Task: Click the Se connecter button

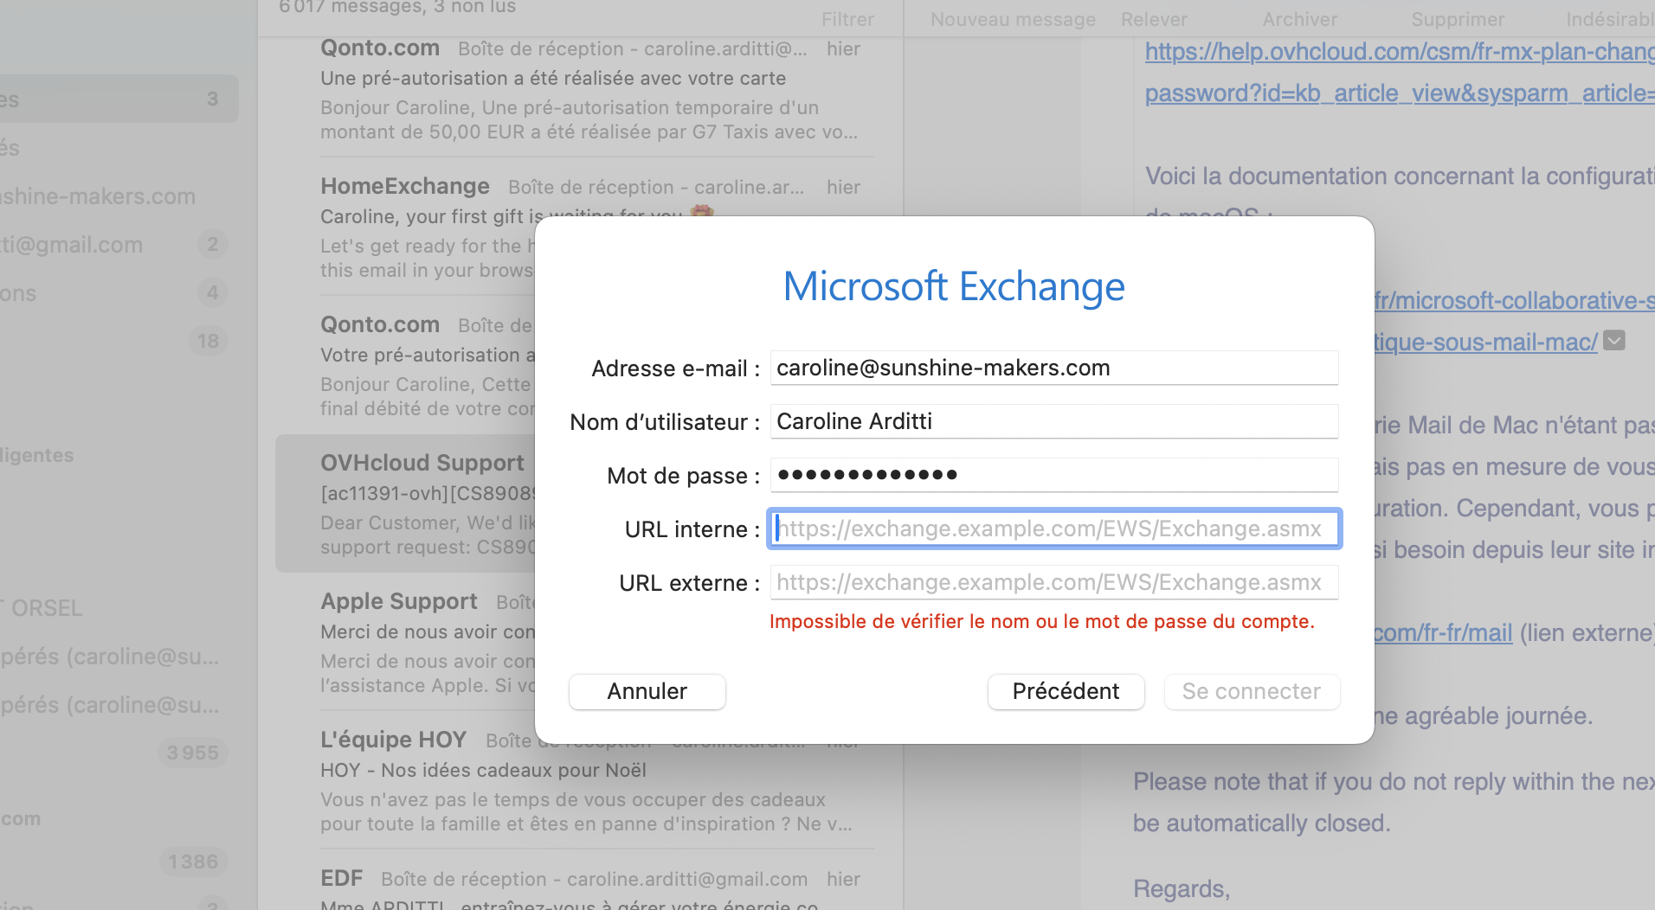Action: (1251, 691)
